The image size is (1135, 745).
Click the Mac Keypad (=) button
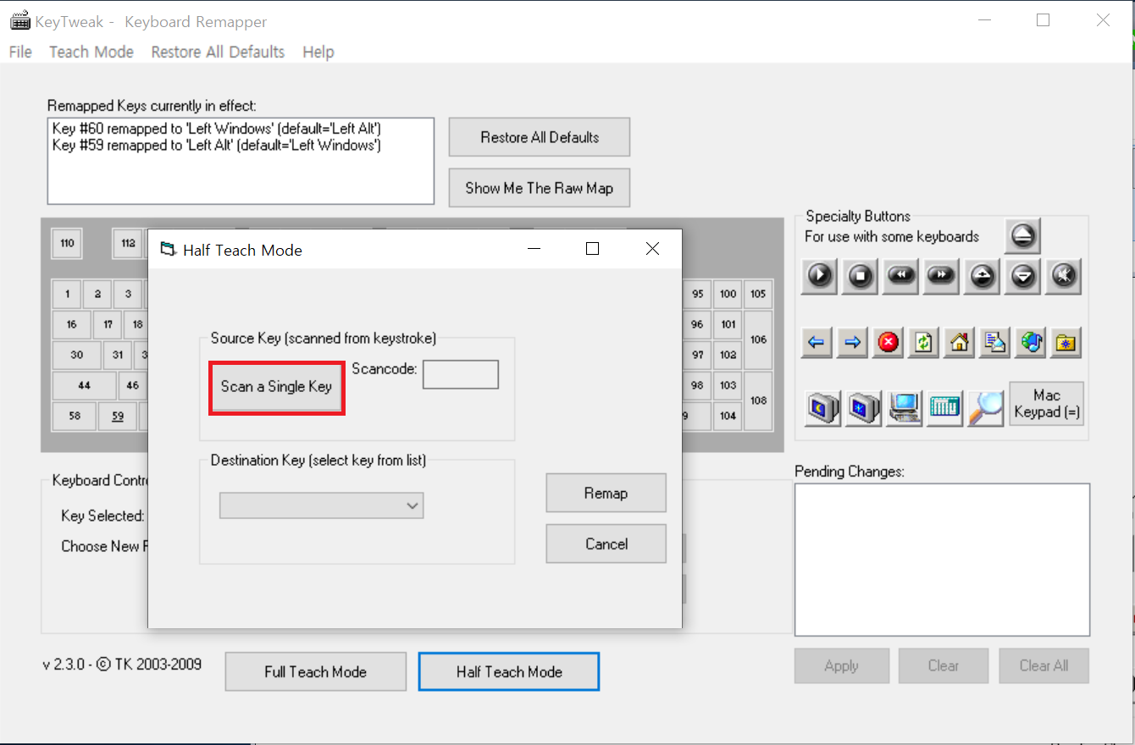pyautogui.click(x=1047, y=403)
